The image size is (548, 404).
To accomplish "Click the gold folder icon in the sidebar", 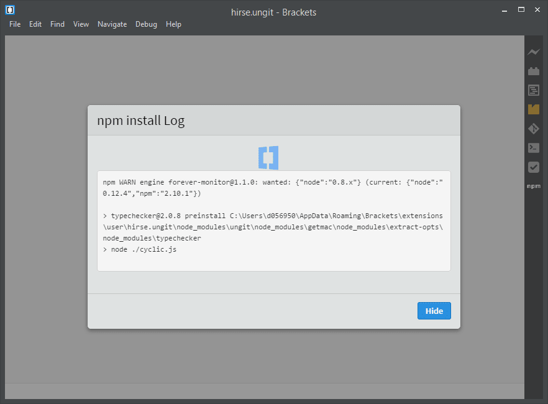I will click(534, 109).
